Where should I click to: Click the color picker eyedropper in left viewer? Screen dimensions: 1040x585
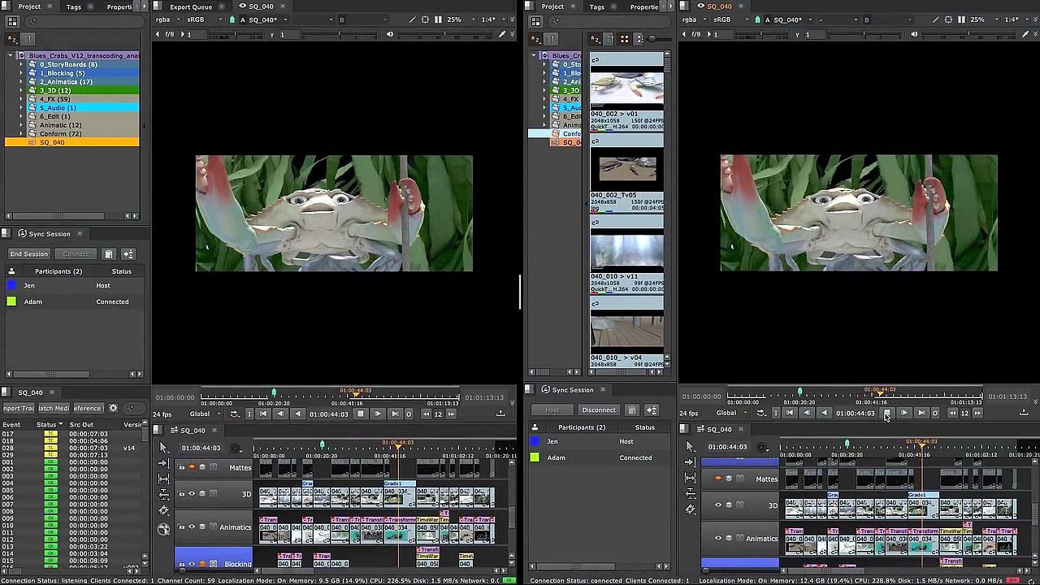coord(502,34)
